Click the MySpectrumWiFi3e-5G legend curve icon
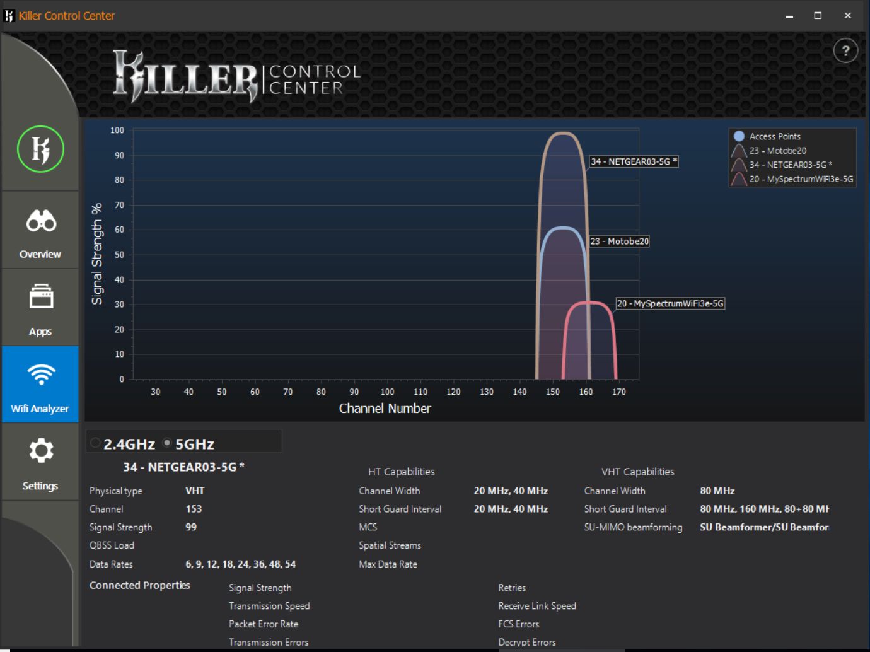The height and width of the screenshot is (652, 870). 739,180
